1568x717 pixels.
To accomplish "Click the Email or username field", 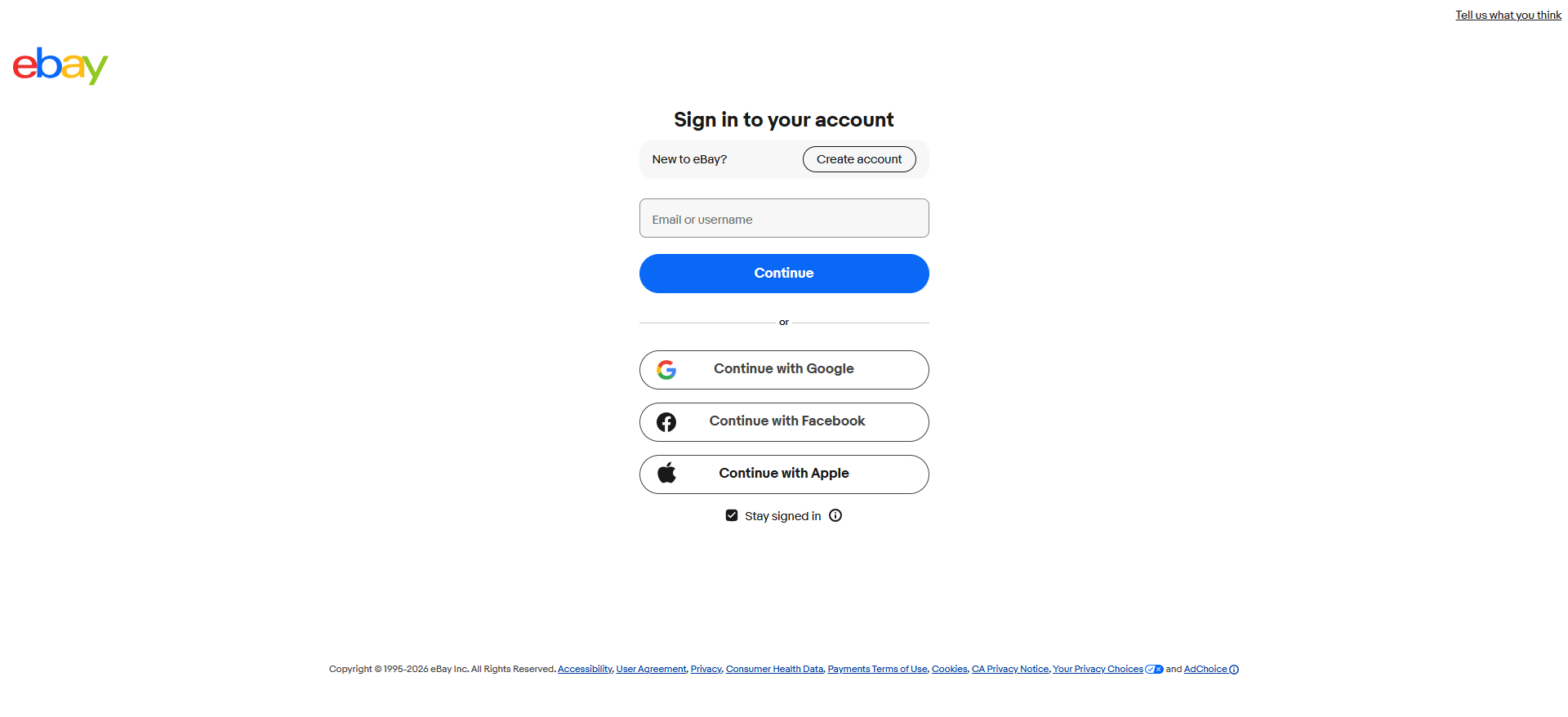I will tap(784, 218).
